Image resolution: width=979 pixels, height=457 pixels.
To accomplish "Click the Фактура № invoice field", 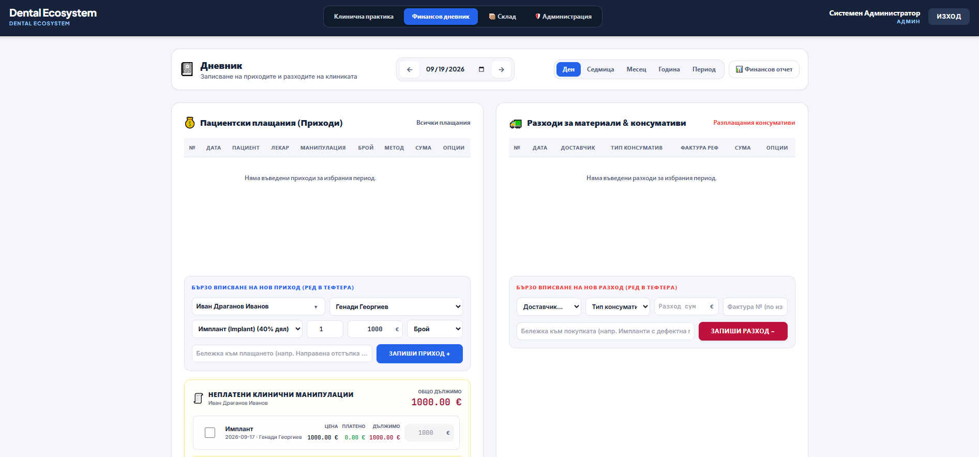I will click(755, 306).
